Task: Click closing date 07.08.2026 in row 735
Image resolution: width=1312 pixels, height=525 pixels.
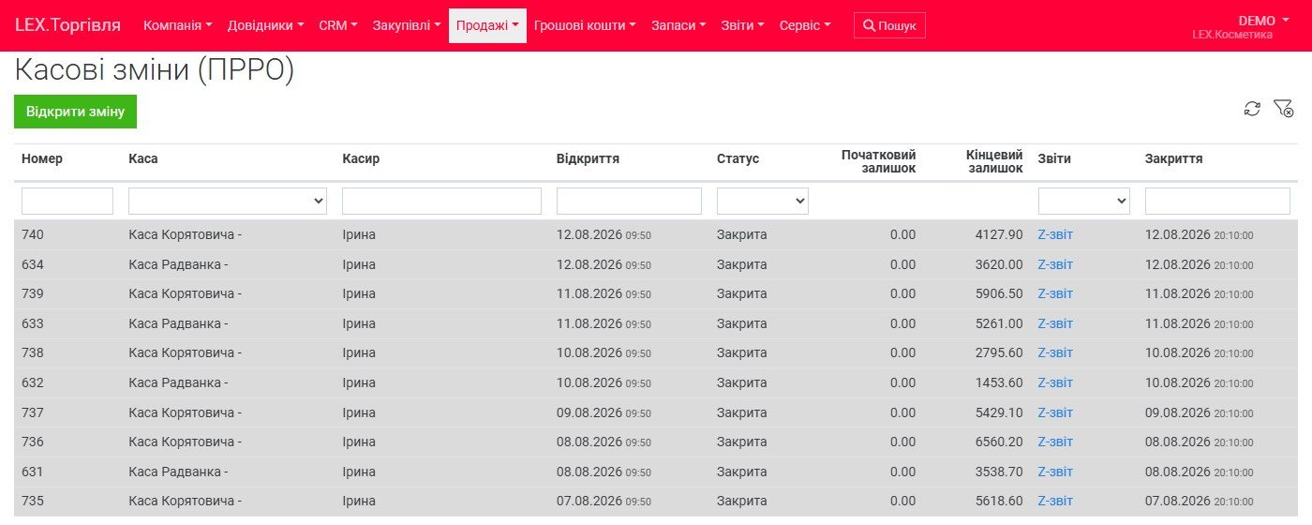Action: (1200, 501)
